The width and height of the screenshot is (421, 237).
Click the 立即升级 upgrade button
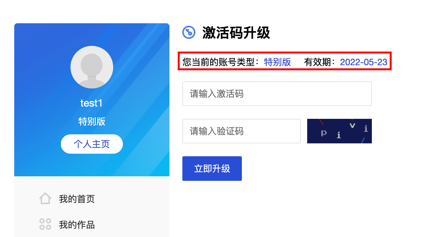212,169
